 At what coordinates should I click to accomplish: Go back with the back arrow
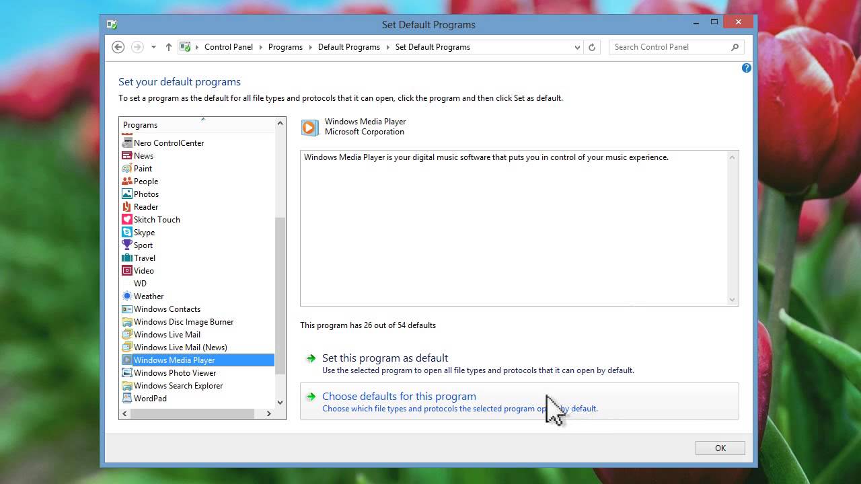[x=118, y=47]
